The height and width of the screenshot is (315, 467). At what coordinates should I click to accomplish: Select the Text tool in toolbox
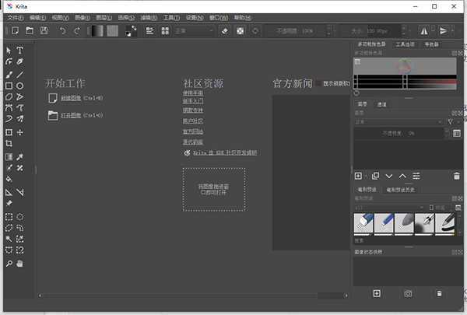[x=20, y=51]
